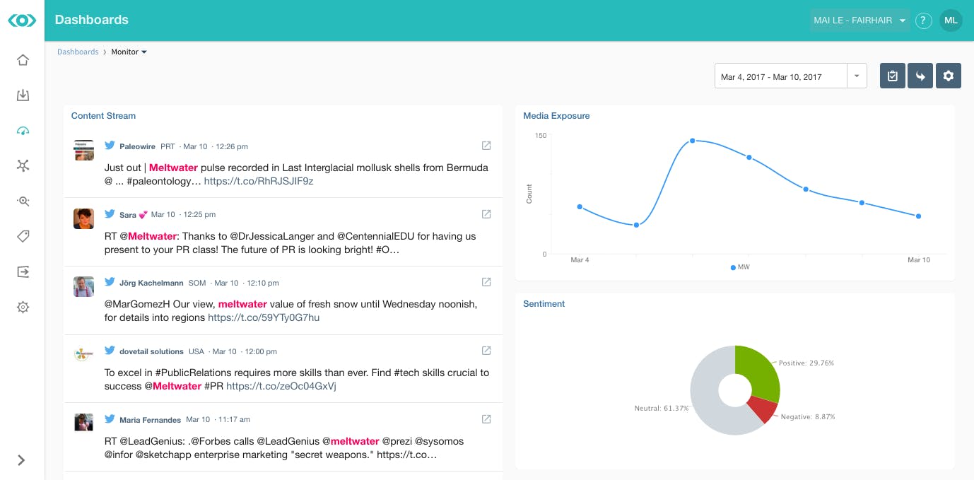Expand the Monitor breadcrumb dropdown
Screen dimensions: 974x480
(x=129, y=52)
